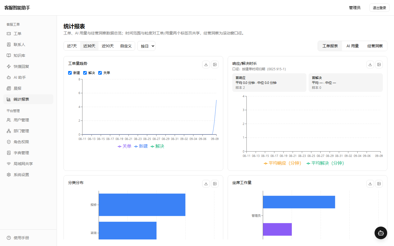Image resolution: width=394 pixels, height=246 pixels.
Task: Toggle 平均响应（分钟）legend entry
Action: (282, 163)
